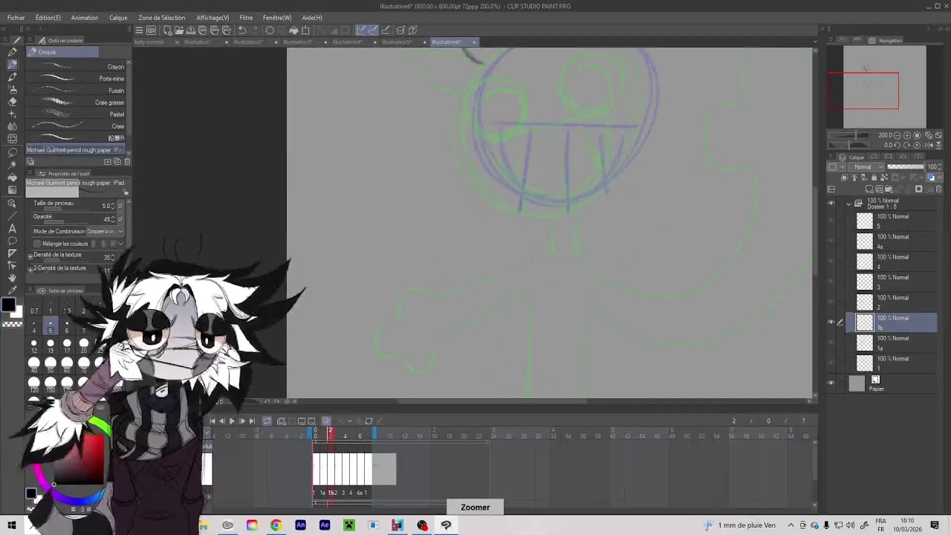The width and height of the screenshot is (951, 535).
Task: Toggle visibility of the Papier layer
Action: point(831,383)
